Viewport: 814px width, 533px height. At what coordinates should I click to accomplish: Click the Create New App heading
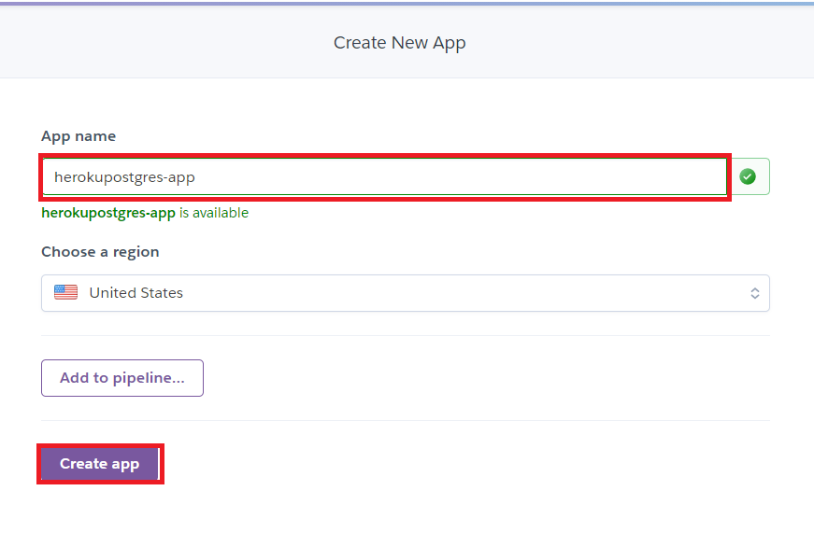(x=400, y=43)
